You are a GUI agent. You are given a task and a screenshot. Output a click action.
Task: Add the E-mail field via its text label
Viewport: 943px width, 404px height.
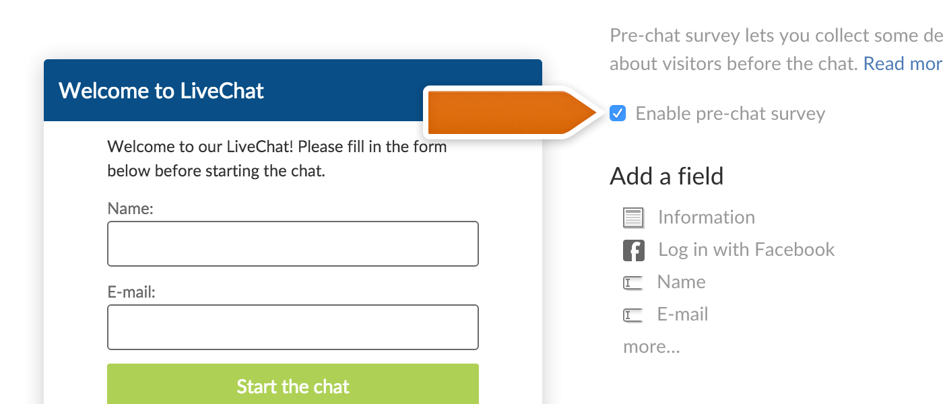tap(682, 314)
